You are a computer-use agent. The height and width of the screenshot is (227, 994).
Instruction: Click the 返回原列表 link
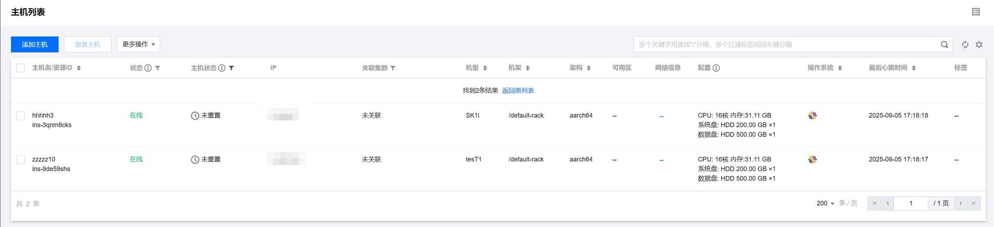(518, 90)
